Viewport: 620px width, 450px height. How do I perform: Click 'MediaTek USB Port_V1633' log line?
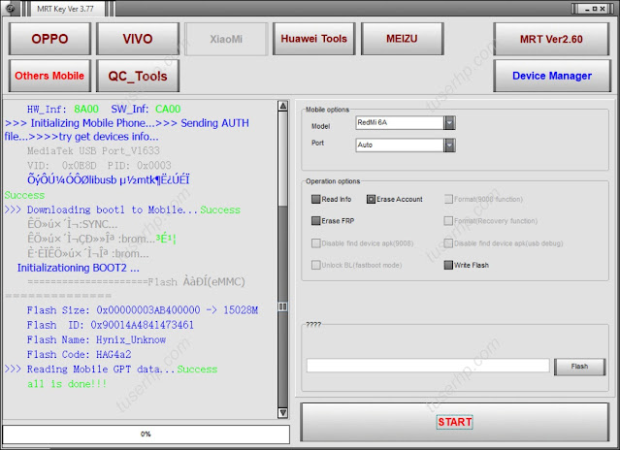coord(93,150)
